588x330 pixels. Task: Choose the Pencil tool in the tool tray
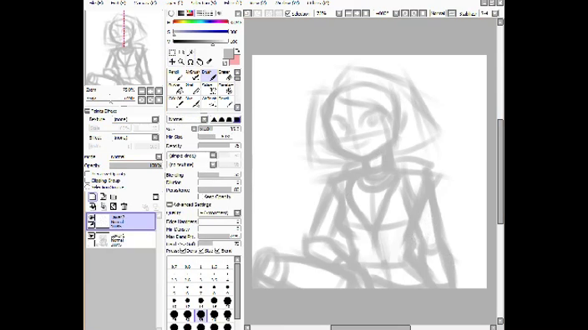pos(175,75)
